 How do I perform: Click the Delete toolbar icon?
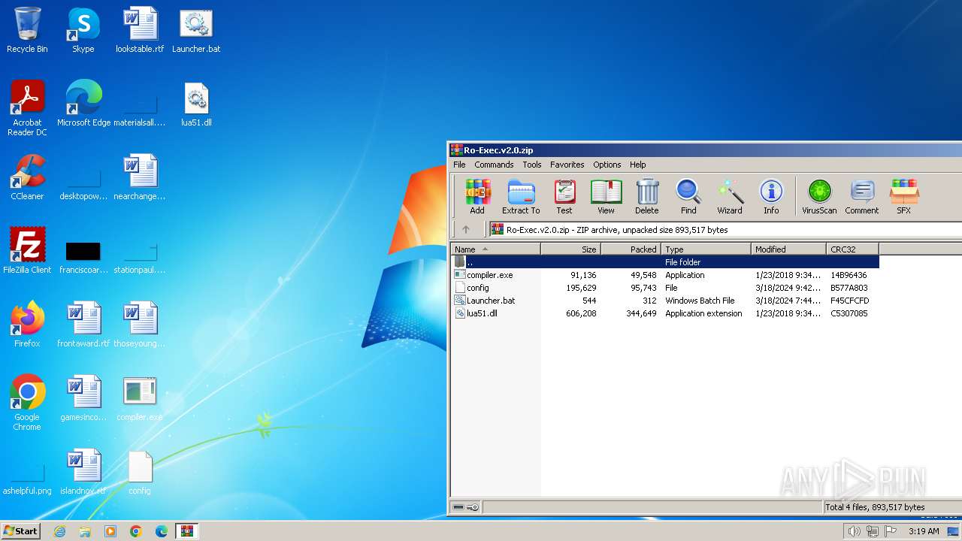pyautogui.click(x=646, y=197)
